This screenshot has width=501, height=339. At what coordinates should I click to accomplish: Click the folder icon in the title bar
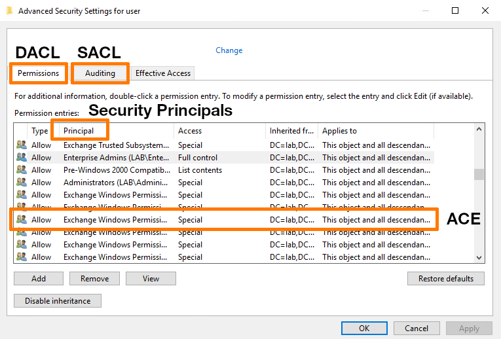(x=9, y=10)
